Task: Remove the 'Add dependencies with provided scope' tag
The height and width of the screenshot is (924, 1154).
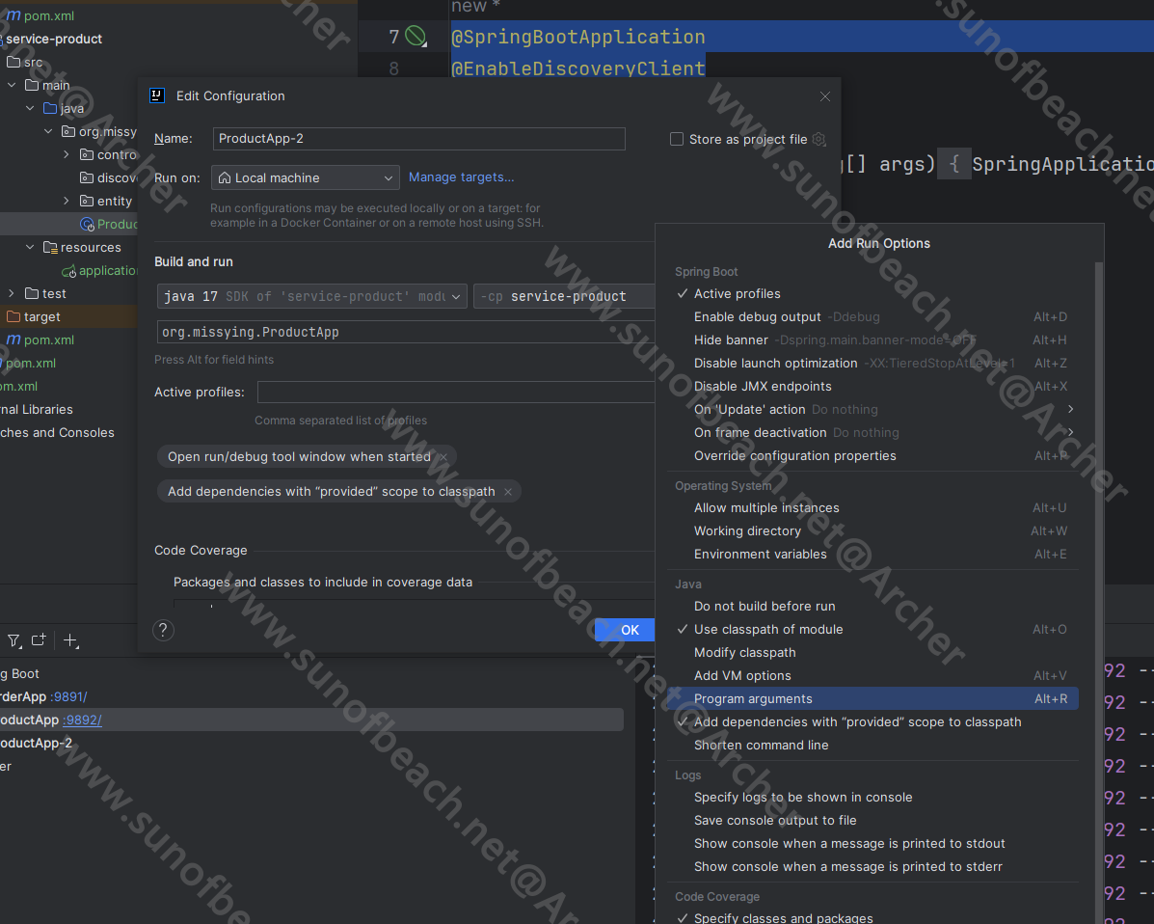Action: [508, 492]
